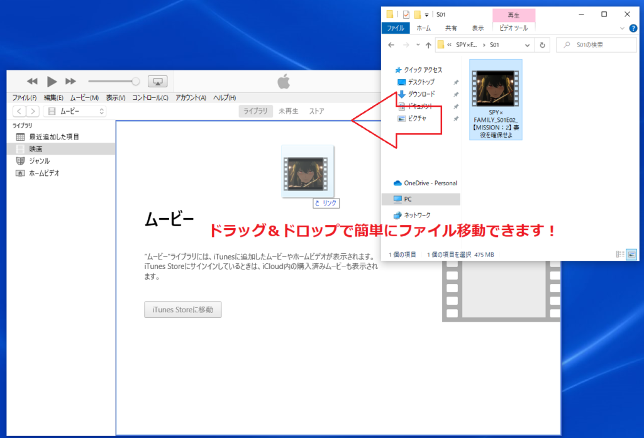
Task: Open OneDrive - Personal in Explorer
Action: (x=426, y=183)
